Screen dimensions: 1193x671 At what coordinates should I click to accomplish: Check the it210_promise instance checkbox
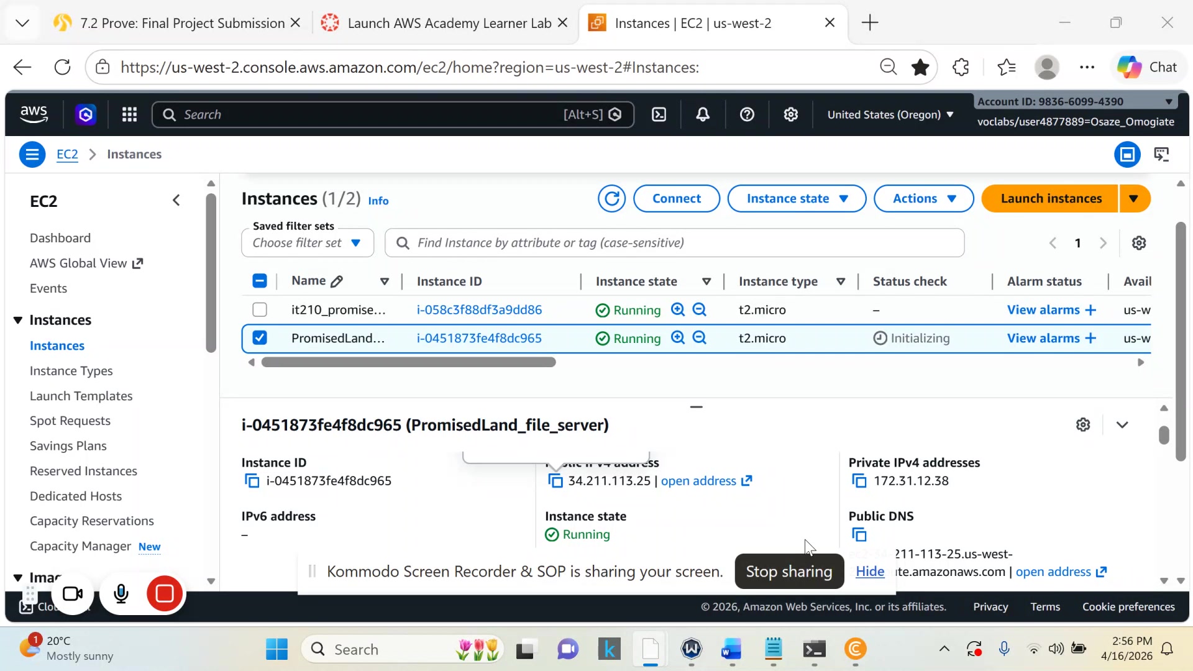(260, 309)
